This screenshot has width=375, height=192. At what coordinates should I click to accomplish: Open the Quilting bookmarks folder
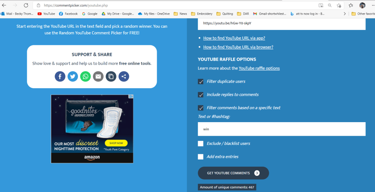[x=224, y=14]
